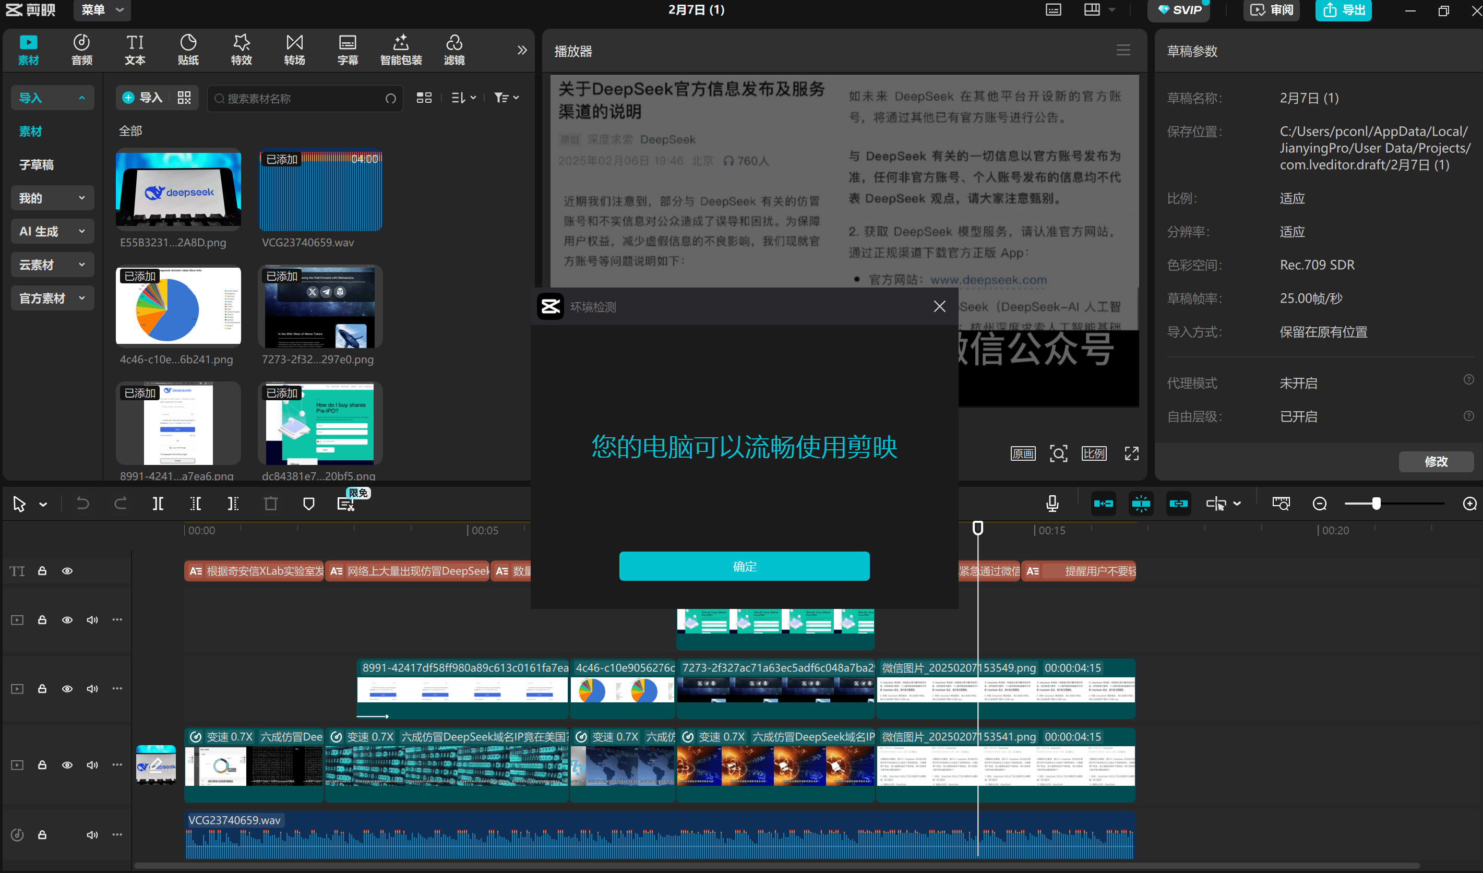
Task: Click the undo arrow icon
Action: [83, 504]
